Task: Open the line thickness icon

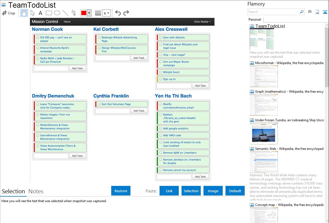Action: (x=98, y=13)
